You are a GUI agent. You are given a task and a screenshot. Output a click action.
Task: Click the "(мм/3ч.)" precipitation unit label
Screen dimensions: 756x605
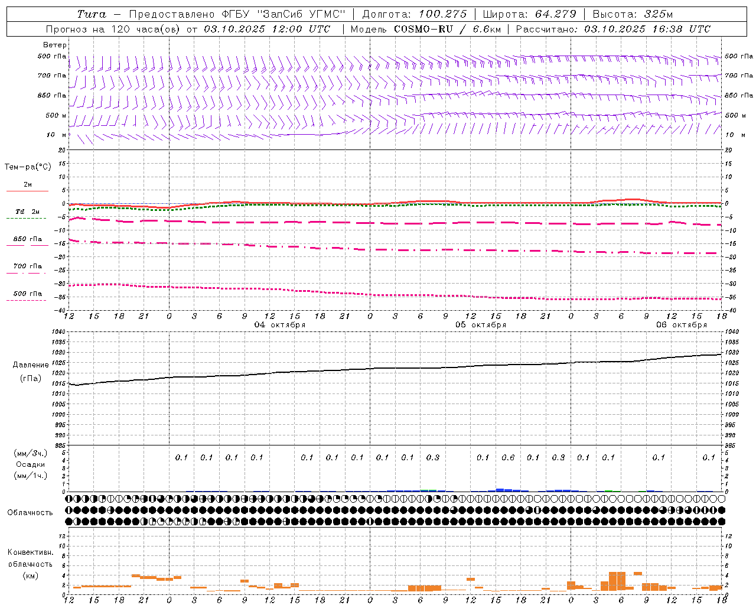tap(31, 453)
